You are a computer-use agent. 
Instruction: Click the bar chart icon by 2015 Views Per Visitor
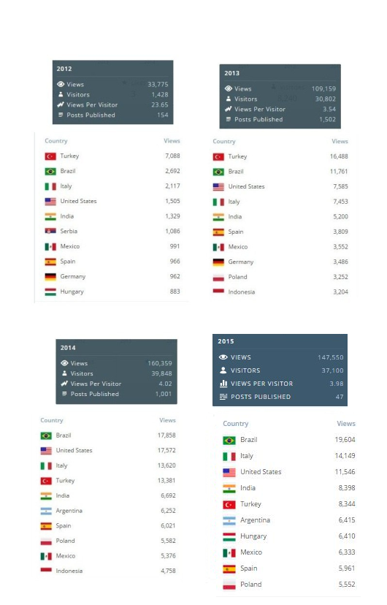223,384
